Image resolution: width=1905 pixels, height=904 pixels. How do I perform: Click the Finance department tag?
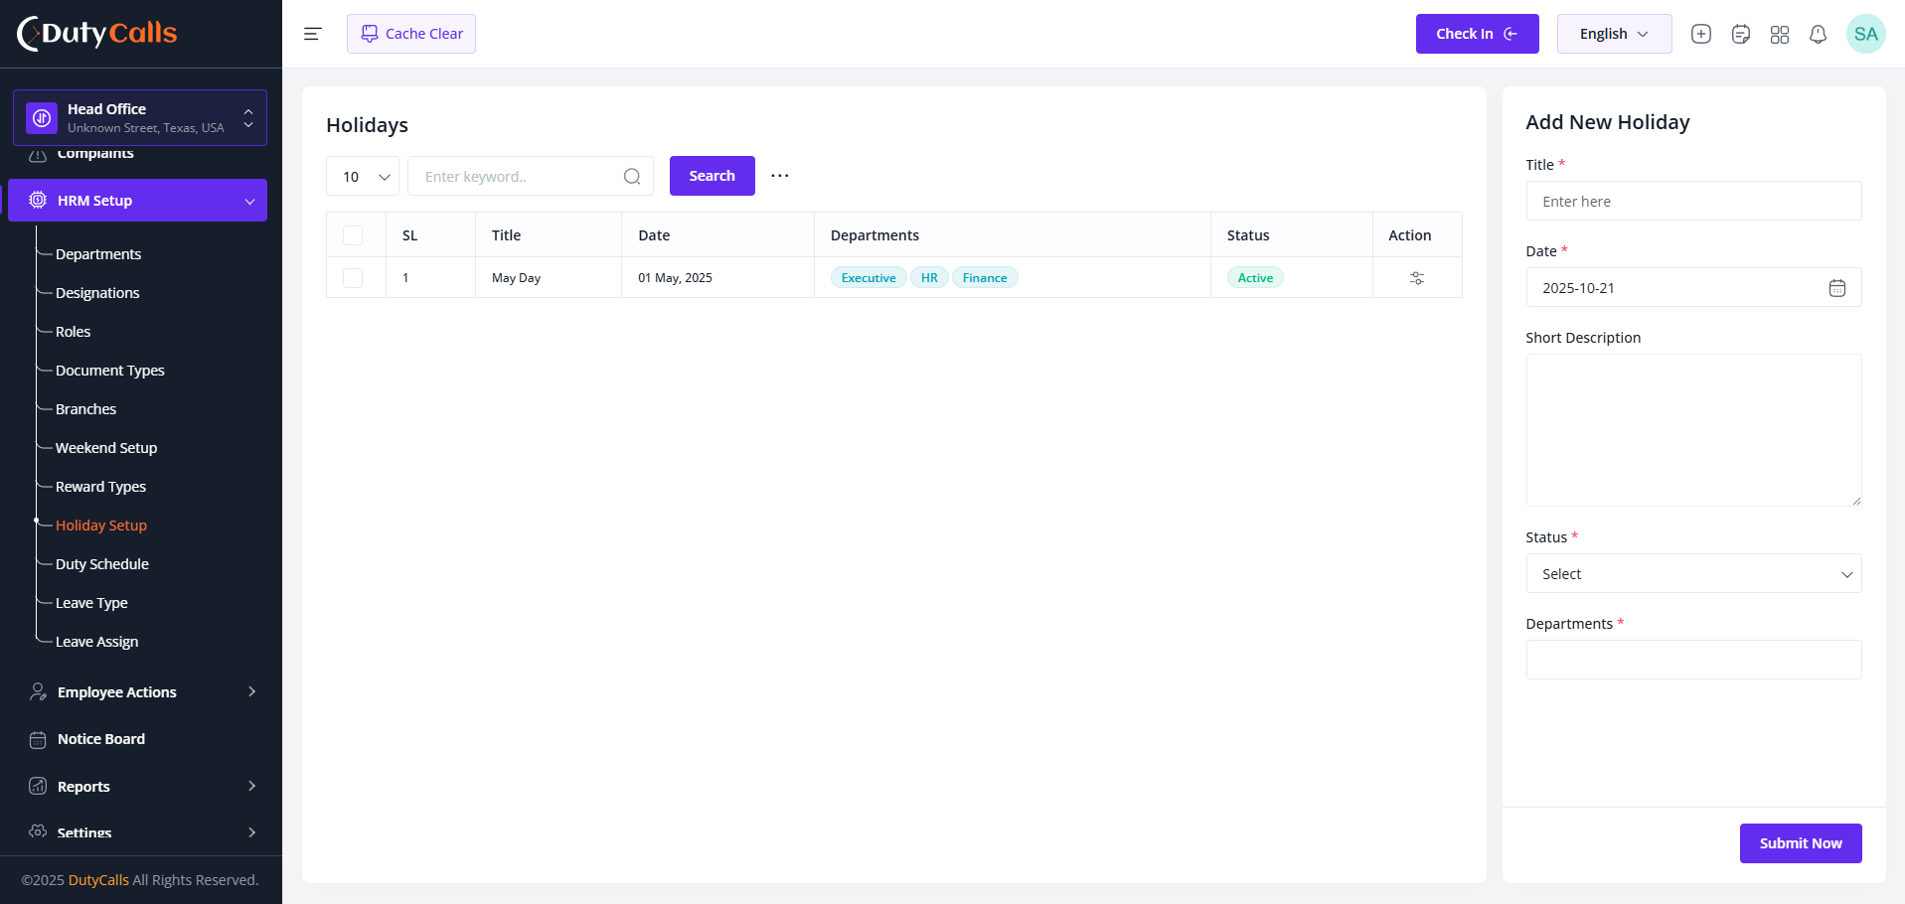(985, 278)
